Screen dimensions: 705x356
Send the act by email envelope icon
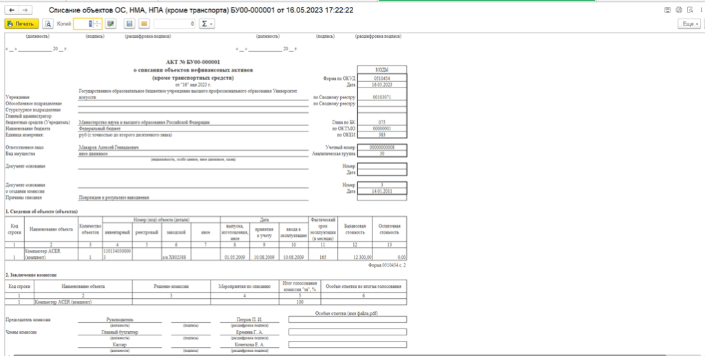point(144,24)
